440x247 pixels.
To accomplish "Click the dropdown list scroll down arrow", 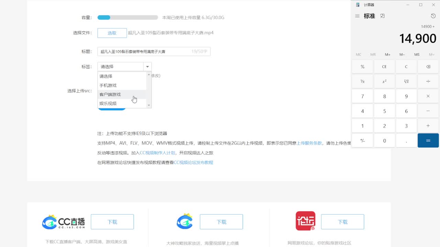I will coord(149,105).
